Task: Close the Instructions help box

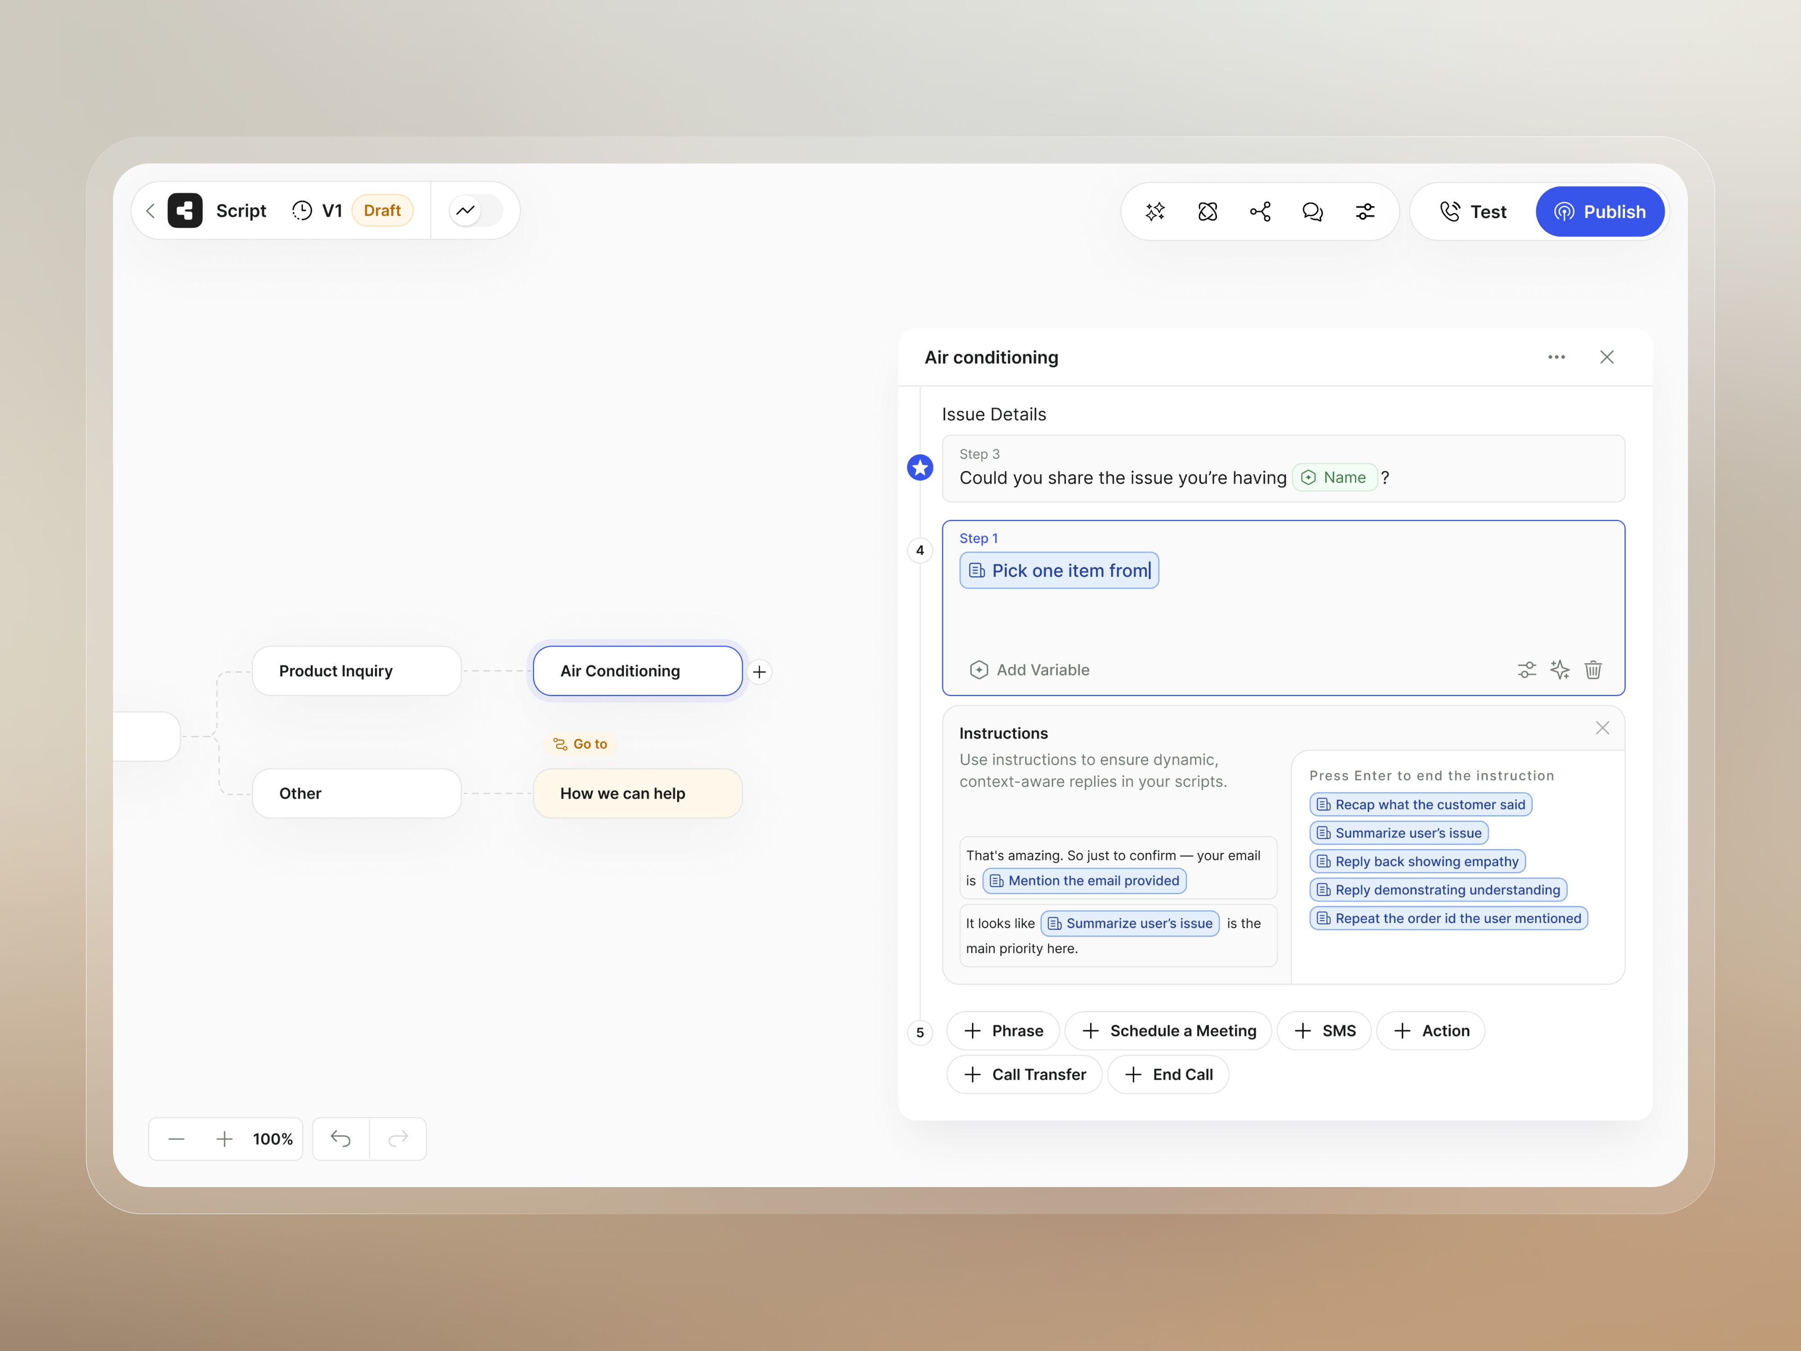Action: tap(1602, 728)
